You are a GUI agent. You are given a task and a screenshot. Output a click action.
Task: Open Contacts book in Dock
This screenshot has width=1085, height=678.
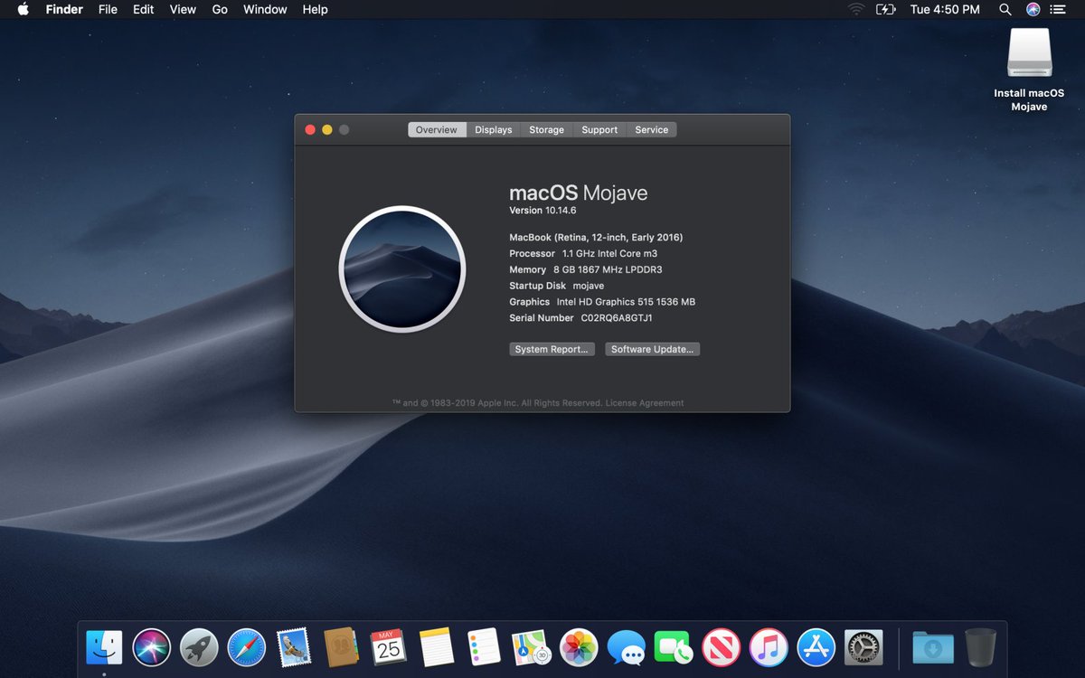pos(342,647)
